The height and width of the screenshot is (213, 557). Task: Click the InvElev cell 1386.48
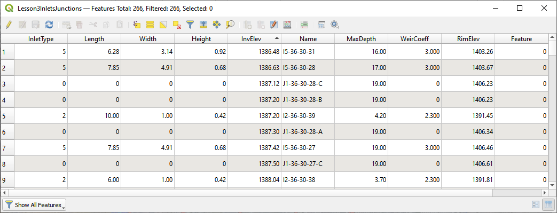(254, 51)
